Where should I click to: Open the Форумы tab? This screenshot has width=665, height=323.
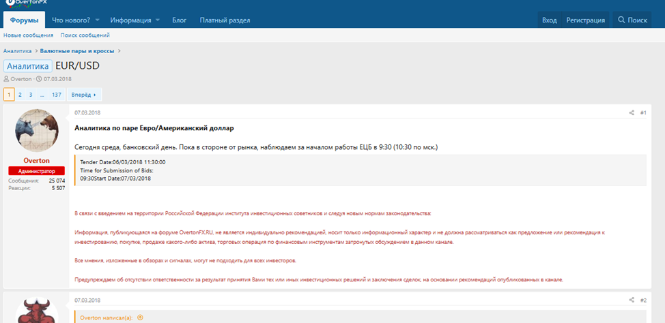pyautogui.click(x=24, y=20)
